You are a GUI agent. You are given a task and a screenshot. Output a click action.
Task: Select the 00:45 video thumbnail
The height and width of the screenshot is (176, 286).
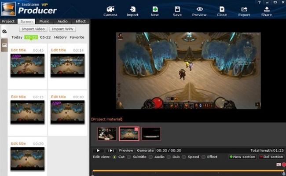[27, 65]
